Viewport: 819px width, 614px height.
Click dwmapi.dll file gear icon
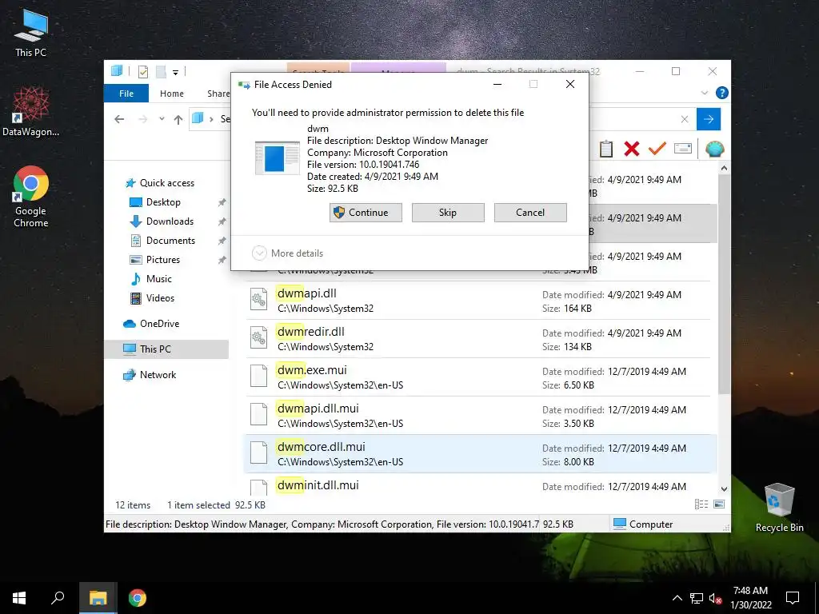pyautogui.click(x=258, y=300)
